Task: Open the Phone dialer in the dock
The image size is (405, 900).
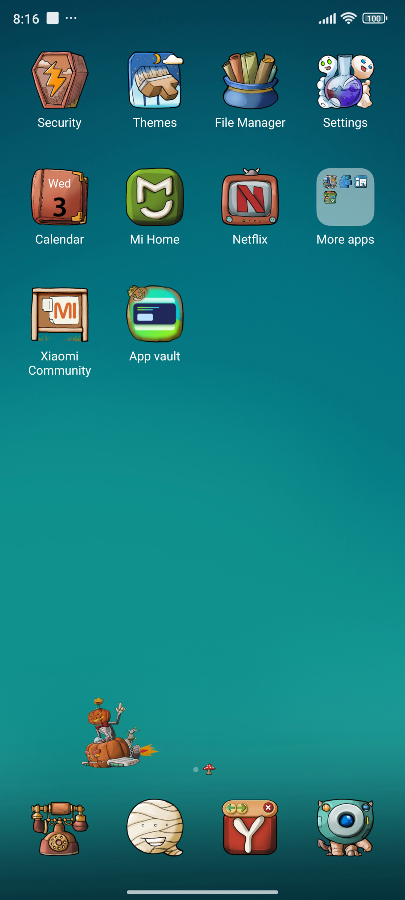Action: coord(60,828)
